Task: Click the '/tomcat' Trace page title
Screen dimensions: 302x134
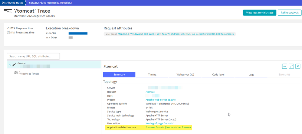Action: tap(32, 11)
